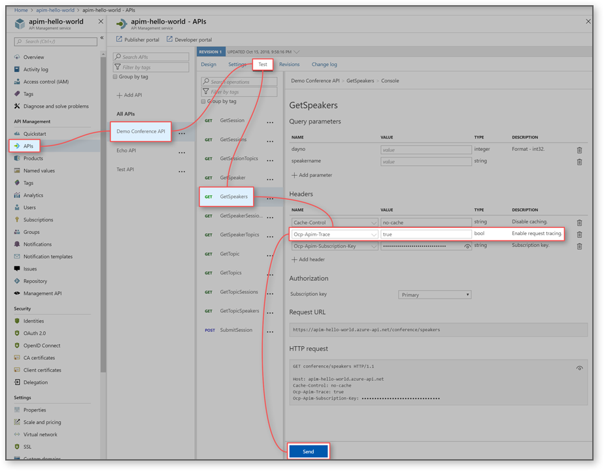
Task: Remove the Ocp-Apim-Trace header row
Action: point(579,235)
